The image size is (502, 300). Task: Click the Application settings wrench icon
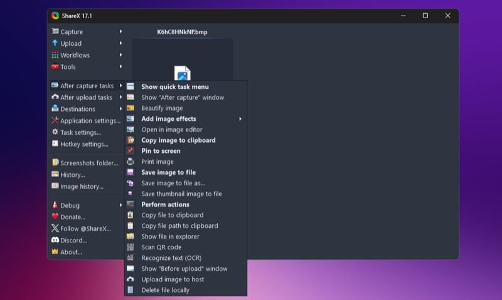point(55,120)
